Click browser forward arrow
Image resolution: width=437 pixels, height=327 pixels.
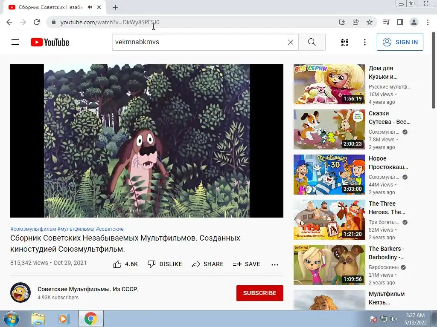click(x=23, y=22)
